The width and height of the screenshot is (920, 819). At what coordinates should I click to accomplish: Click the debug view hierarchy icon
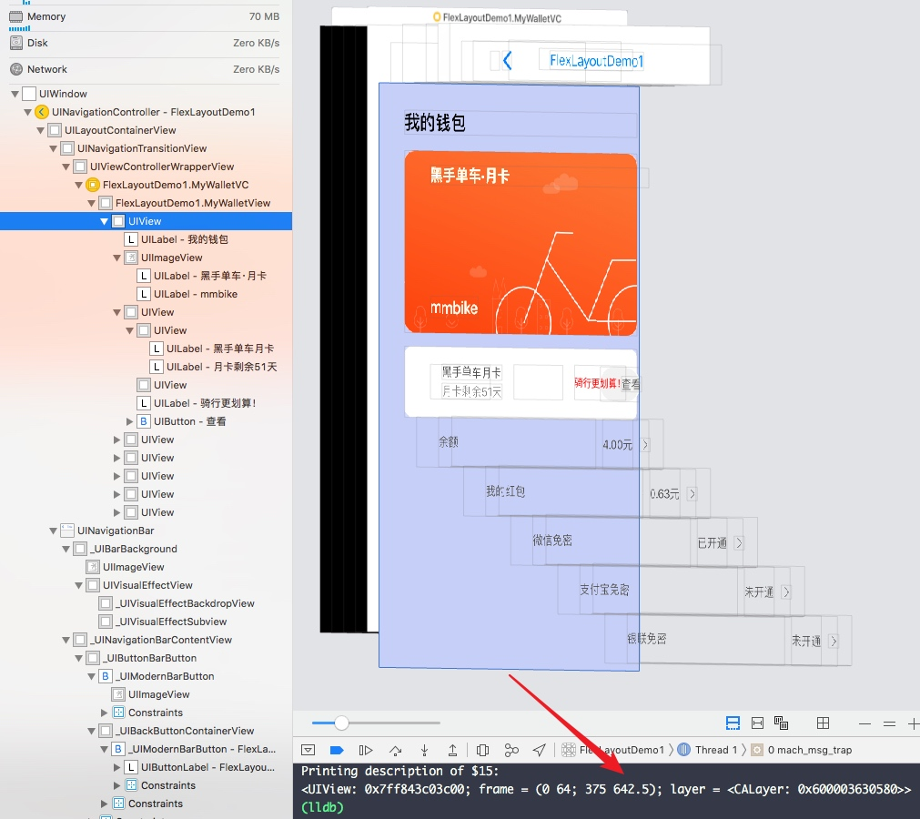click(482, 750)
